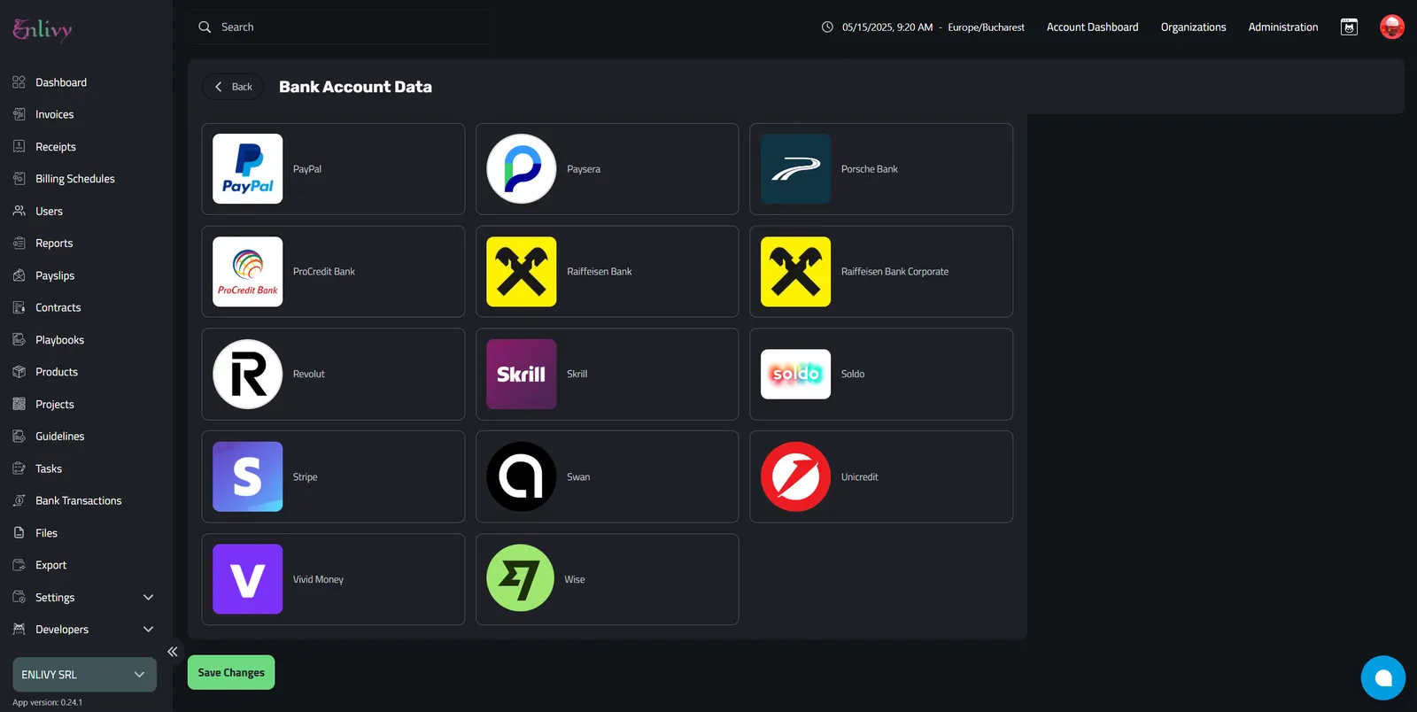Click the Vivid Money logo

point(248,579)
